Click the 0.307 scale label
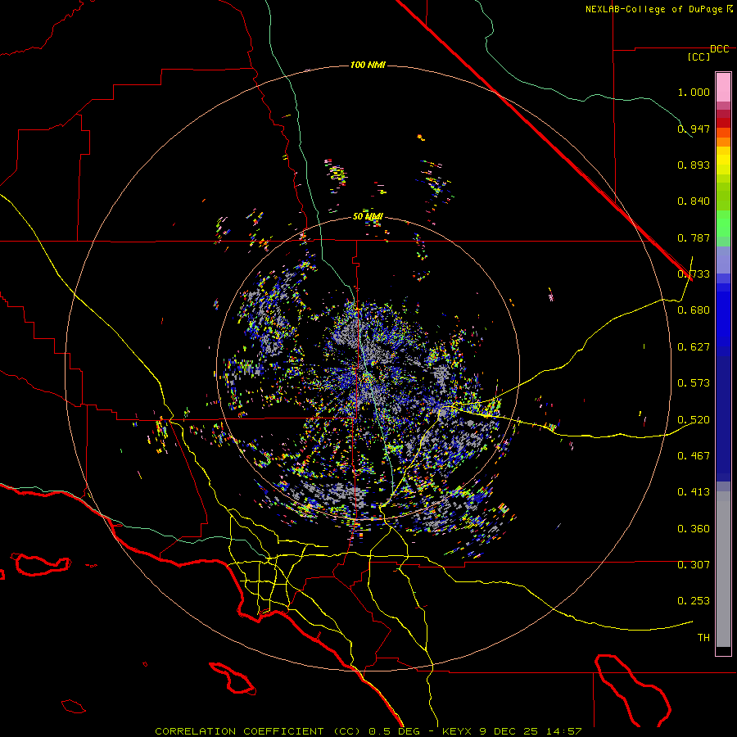 click(x=694, y=565)
